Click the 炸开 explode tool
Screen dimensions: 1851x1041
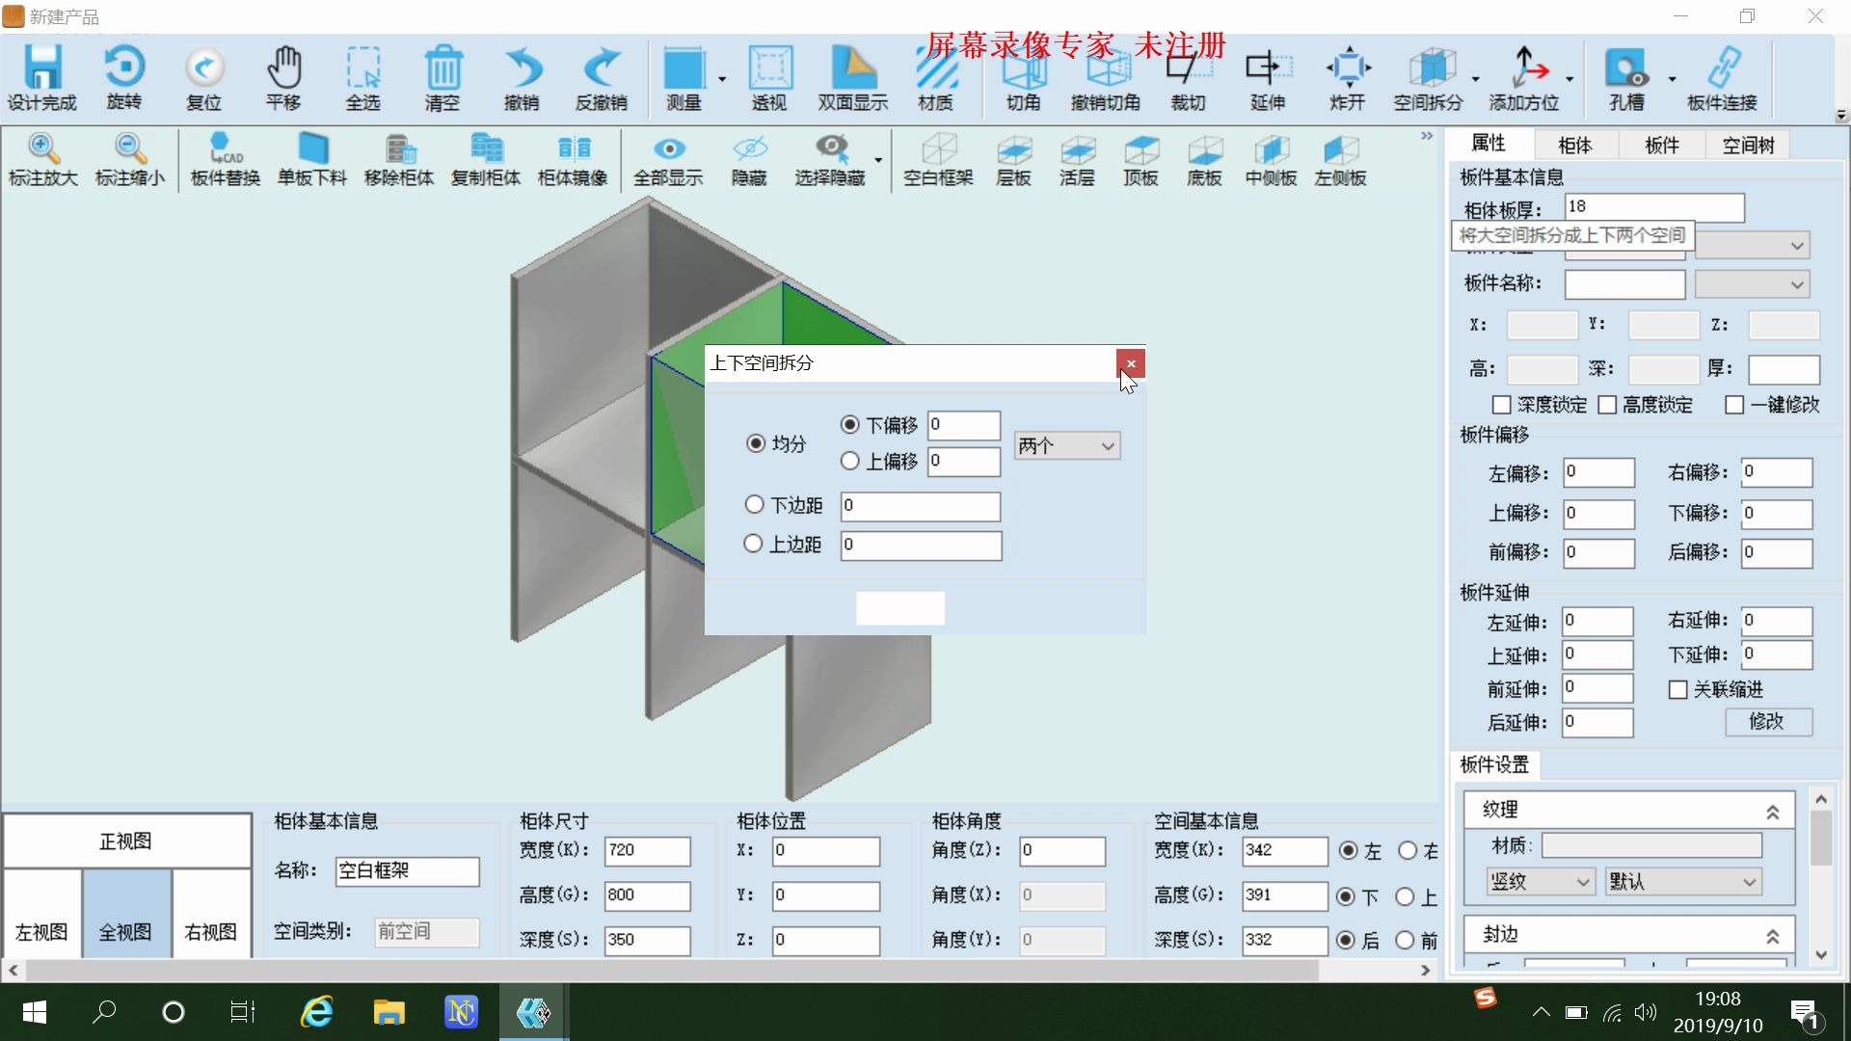[1347, 77]
